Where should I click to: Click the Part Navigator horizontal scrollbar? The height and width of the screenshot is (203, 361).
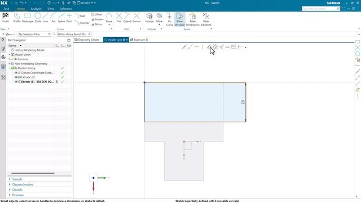coord(33,173)
